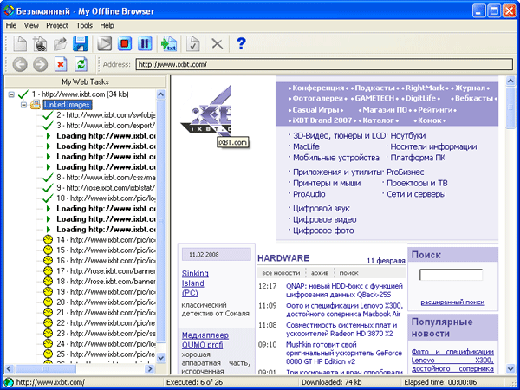Click the Downloaded: 74 kb status text

[331, 382]
